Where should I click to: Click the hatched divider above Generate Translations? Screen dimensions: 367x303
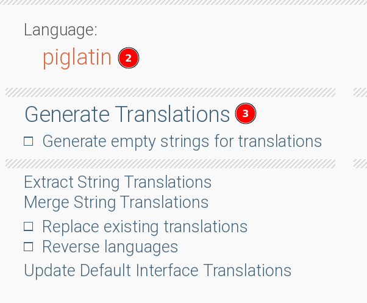click(170, 93)
